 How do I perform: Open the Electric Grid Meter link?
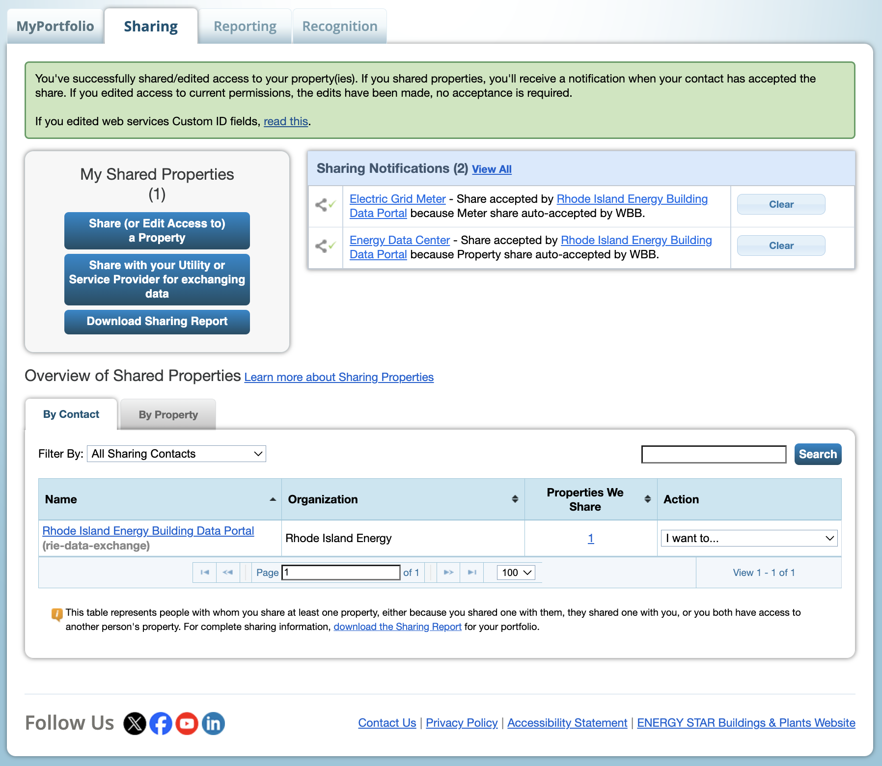click(398, 199)
